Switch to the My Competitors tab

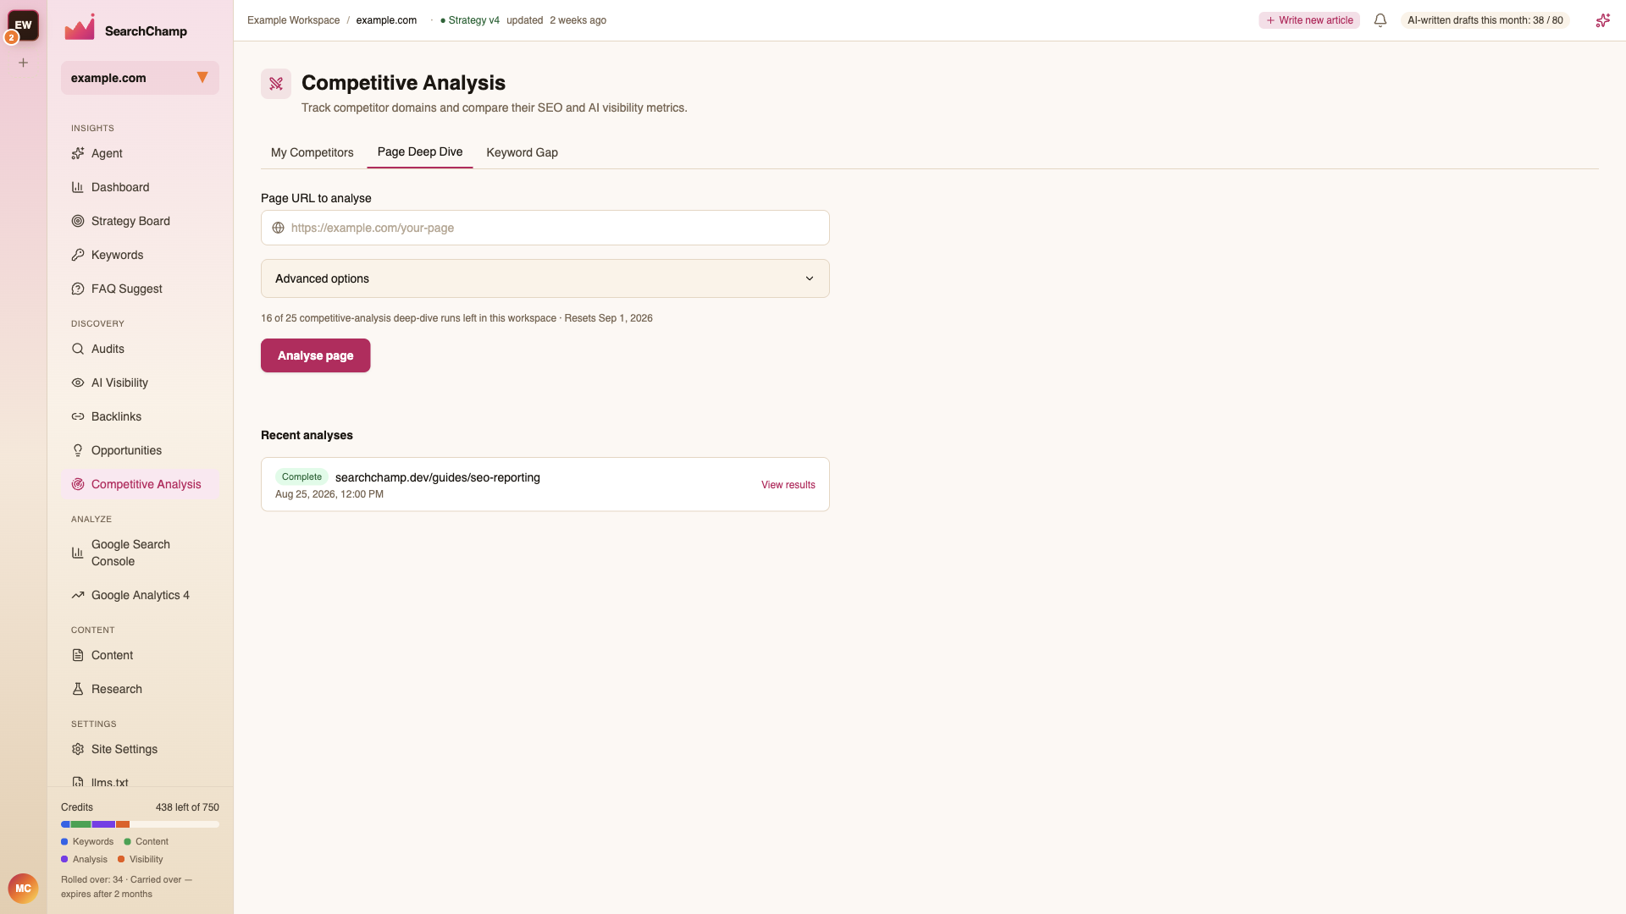point(312,152)
